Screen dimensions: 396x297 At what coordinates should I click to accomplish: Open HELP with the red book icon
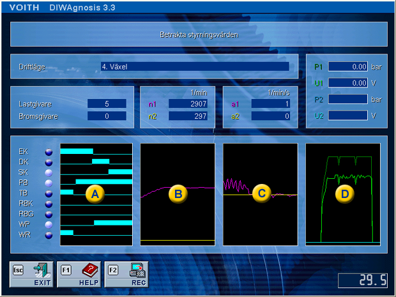coord(79,275)
